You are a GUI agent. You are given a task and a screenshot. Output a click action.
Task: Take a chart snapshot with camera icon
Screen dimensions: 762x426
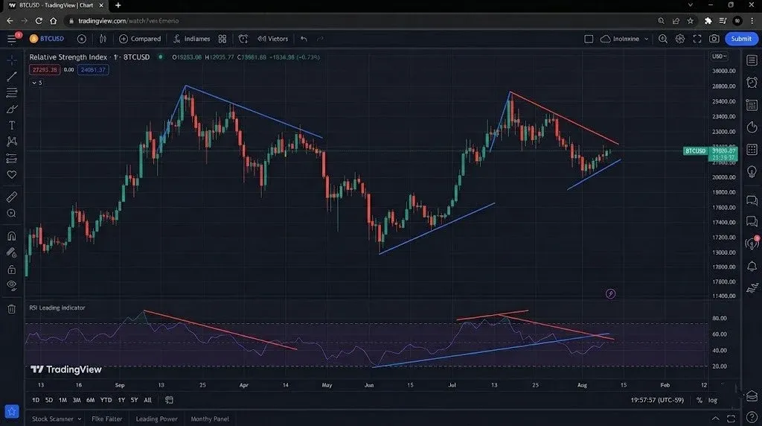coord(714,39)
